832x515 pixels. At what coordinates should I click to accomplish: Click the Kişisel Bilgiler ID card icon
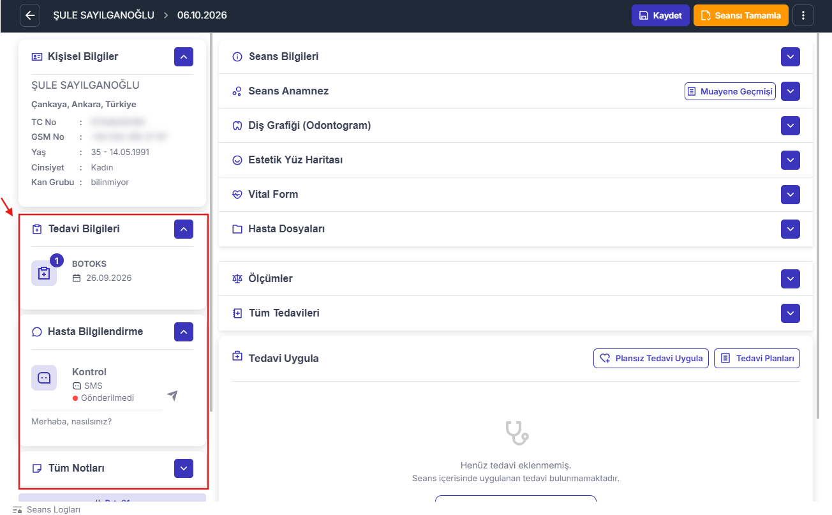pyautogui.click(x=37, y=57)
